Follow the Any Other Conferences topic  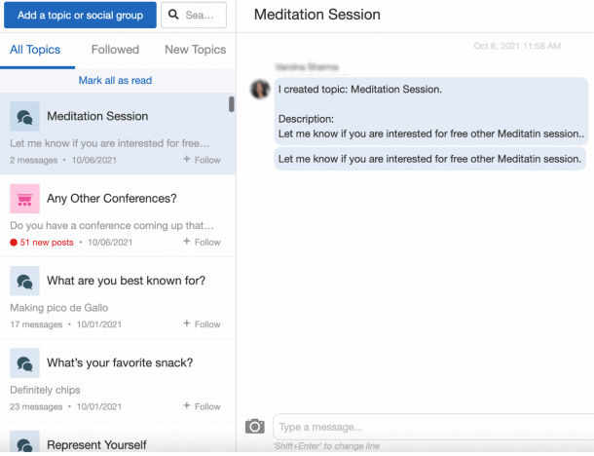[x=202, y=242]
